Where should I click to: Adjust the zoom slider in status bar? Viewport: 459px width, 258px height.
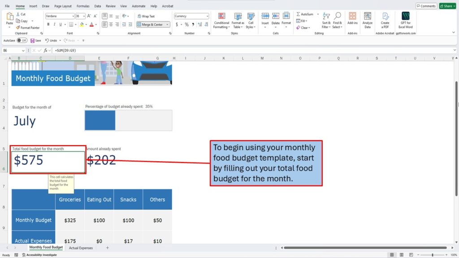click(x=432, y=255)
